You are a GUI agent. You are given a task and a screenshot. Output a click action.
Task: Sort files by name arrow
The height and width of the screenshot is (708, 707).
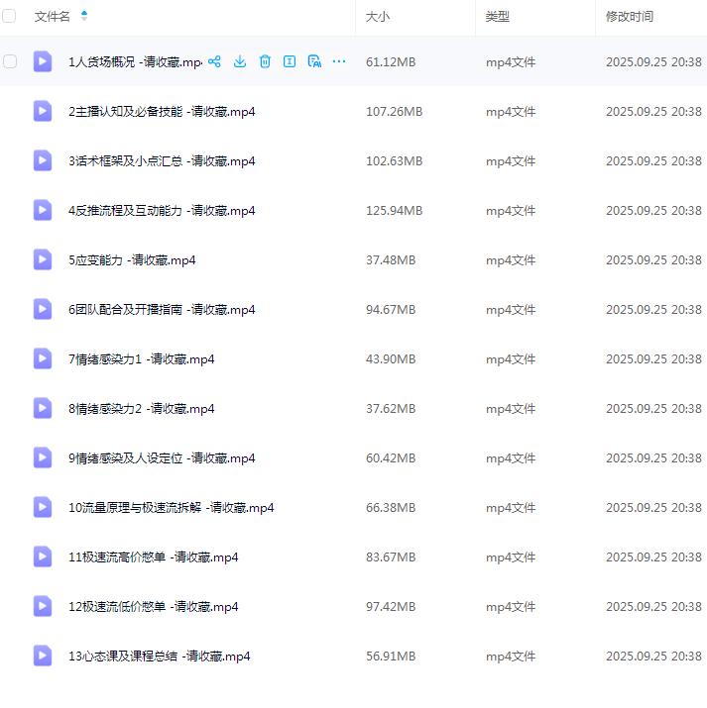84,16
